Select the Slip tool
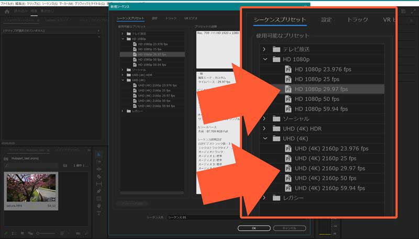This screenshot has width=419, height=239. click(98, 184)
